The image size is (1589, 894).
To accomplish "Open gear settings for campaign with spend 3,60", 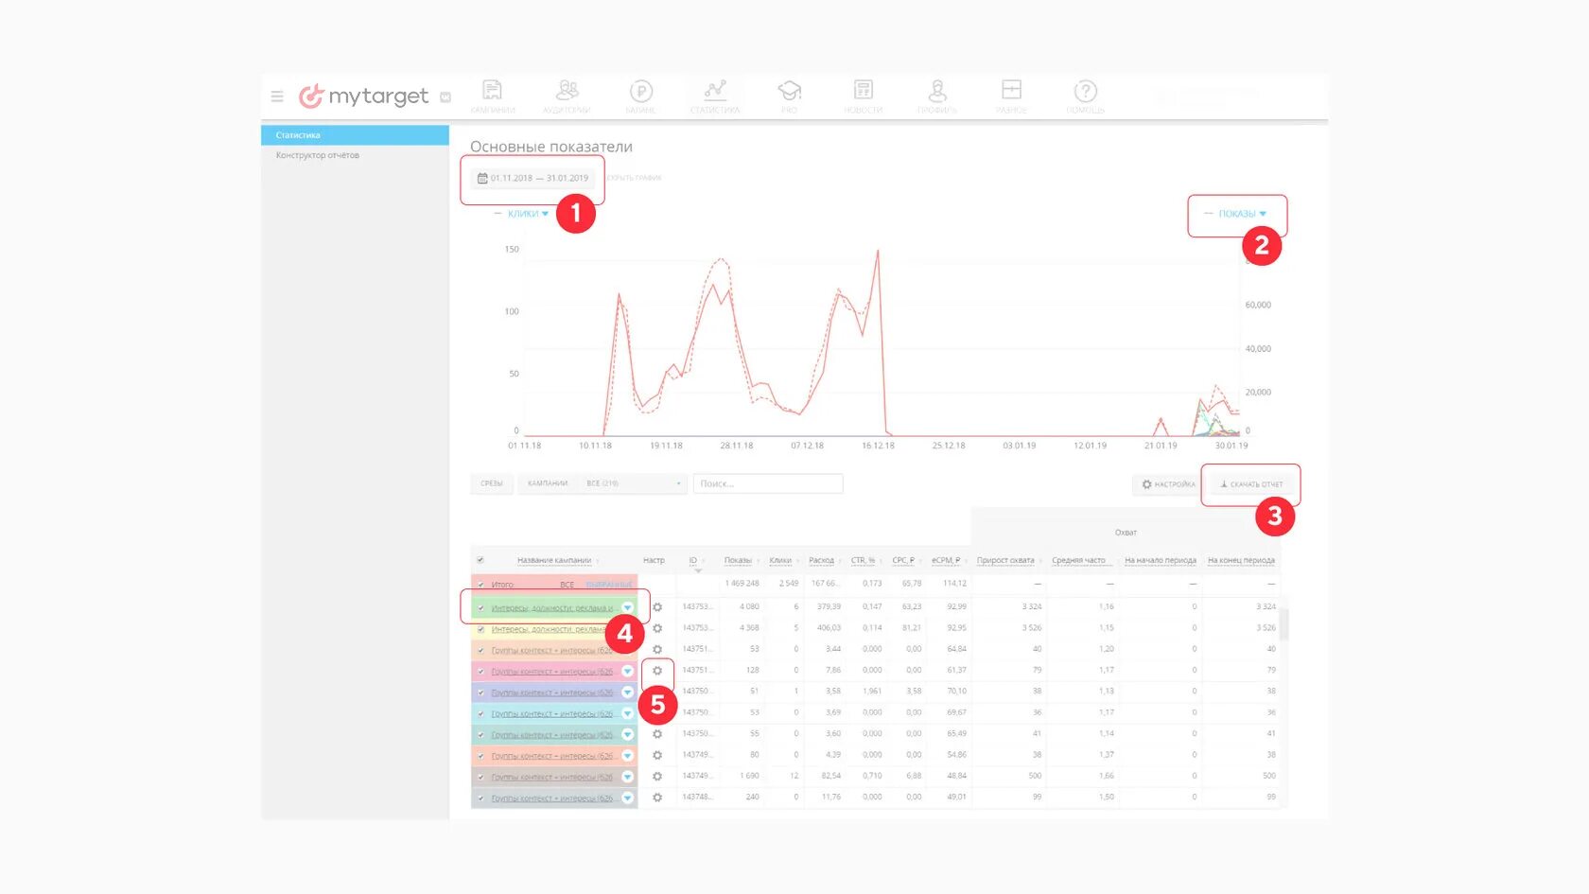I will (x=657, y=734).
